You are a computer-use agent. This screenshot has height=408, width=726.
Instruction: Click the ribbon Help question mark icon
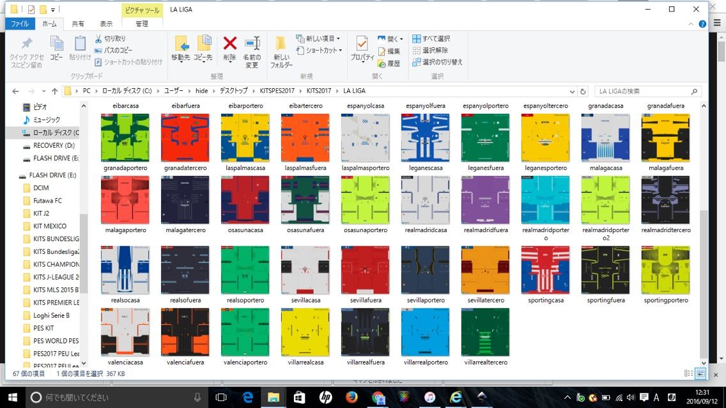(x=702, y=24)
